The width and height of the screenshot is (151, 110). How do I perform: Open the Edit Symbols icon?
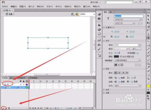click(x=77, y=14)
